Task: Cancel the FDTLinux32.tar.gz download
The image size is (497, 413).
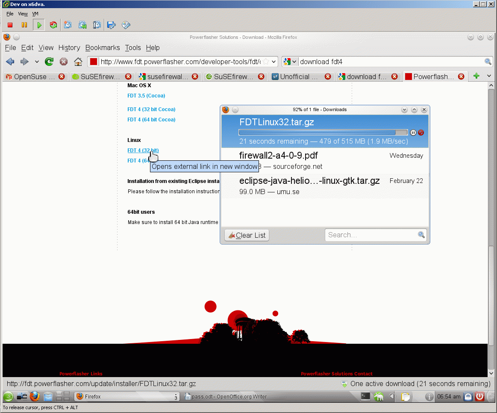Action: [421, 133]
